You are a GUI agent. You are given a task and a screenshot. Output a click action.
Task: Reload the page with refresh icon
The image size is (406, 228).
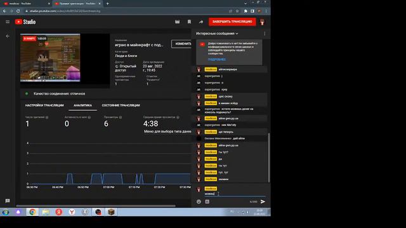(x=18, y=11)
